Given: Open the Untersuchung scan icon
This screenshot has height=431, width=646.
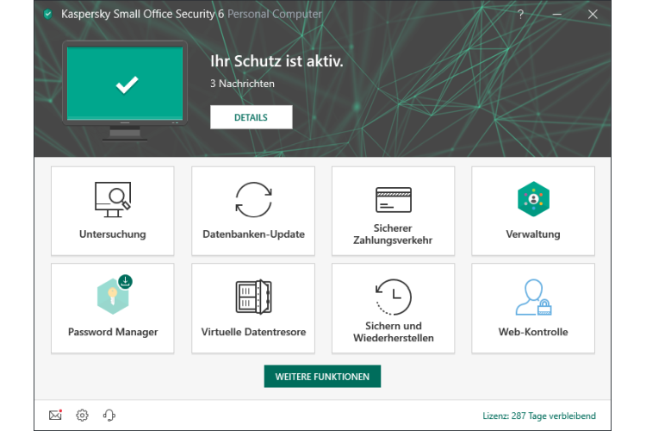Looking at the screenshot, I should (112, 198).
